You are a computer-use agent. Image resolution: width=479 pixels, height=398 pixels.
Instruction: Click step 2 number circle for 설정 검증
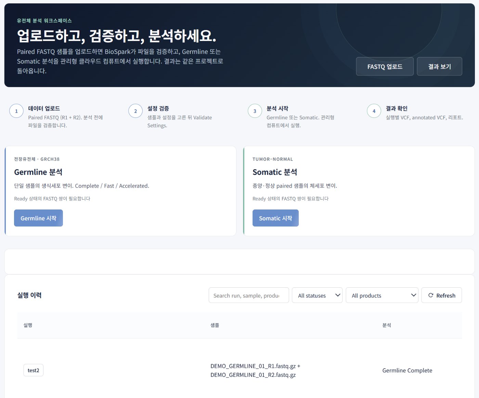coord(135,111)
